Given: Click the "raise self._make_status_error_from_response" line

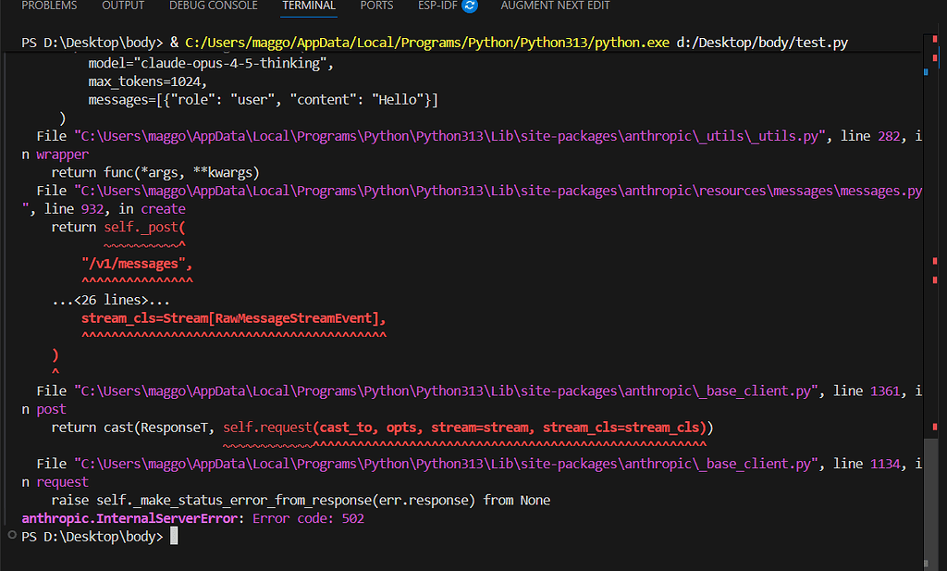Looking at the screenshot, I should pos(301,501).
